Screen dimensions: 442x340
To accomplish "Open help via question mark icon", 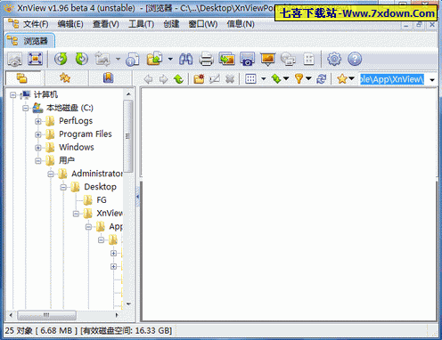I will pos(355,59).
